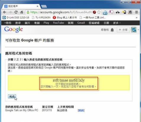Image resolution: width=141 pixels, height=122 pixels.
Task: Click the browser Back arrow
Action: (x=4, y=12)
